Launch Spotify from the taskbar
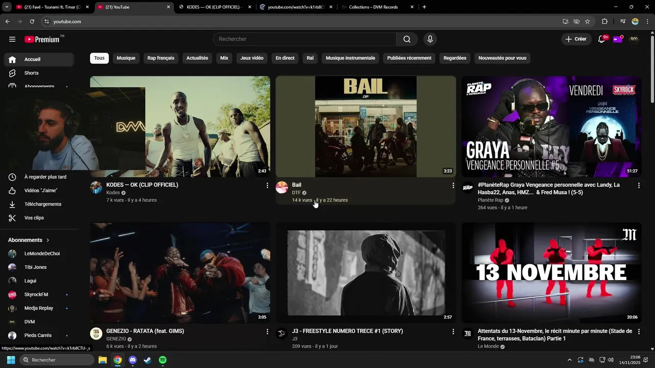The height and width of the screenshot is (368, 655). click(x=163, y=360)
